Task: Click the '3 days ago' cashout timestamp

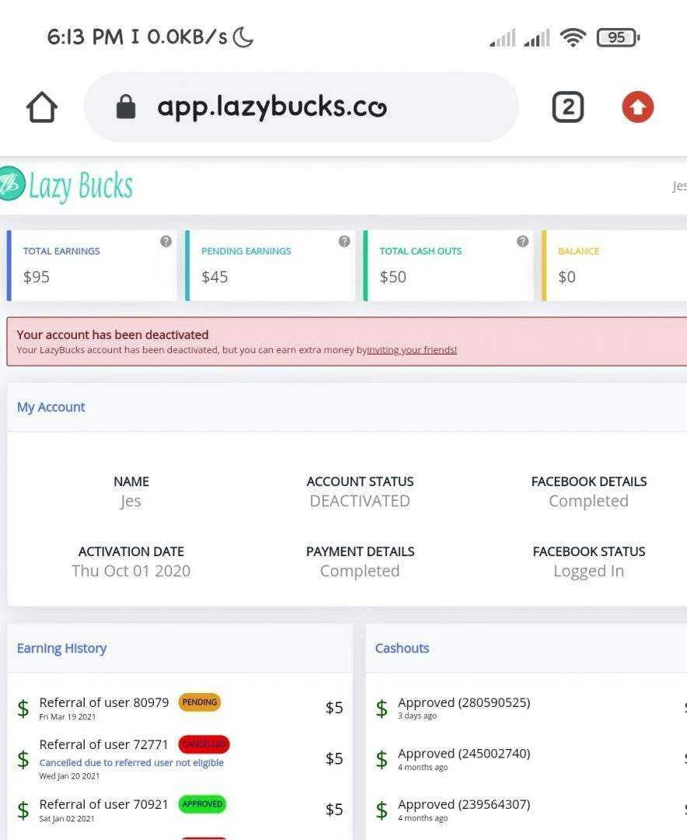Action: [x=417, y=716]
